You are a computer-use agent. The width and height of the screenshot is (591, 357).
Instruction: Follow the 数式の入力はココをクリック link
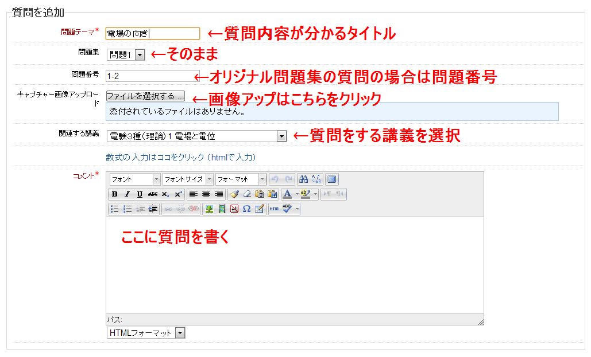pos(180,157)
